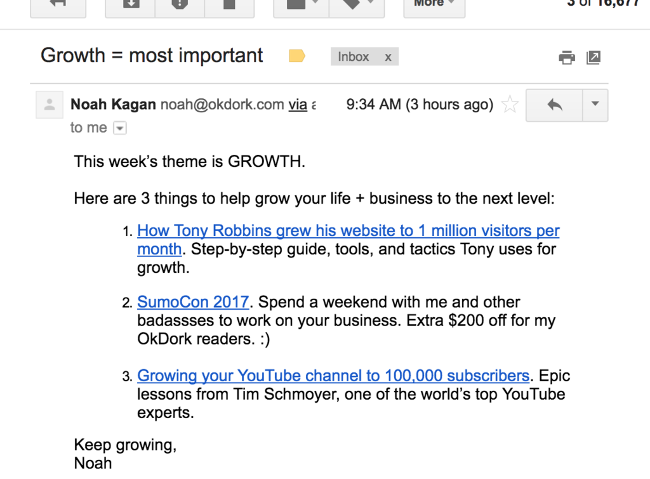Click the email subject 'Growth = most important'

[152, 56]
